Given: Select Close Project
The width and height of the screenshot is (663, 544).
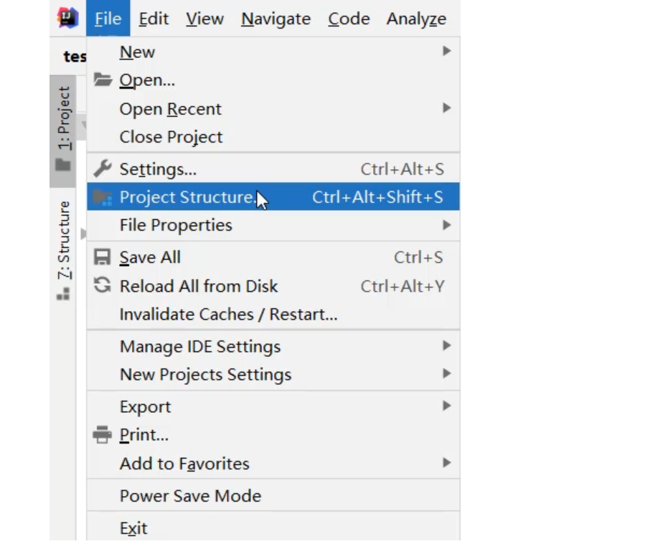Looking at the screenshot, I should tap(171, 137).
